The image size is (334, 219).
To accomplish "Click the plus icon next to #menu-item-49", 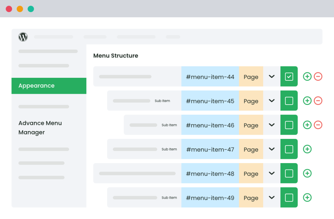I will 307,197.
